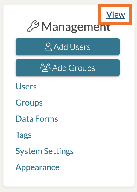Click the Management heading text
Viewport: 137px width, 192px height.
[76, 27]
